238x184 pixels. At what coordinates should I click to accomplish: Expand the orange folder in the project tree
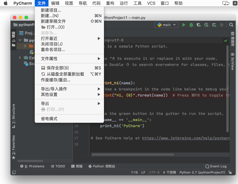pyautogui.click(x=25, y=46)
